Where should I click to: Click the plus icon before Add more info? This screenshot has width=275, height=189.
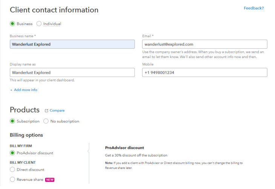coord(11,90)
